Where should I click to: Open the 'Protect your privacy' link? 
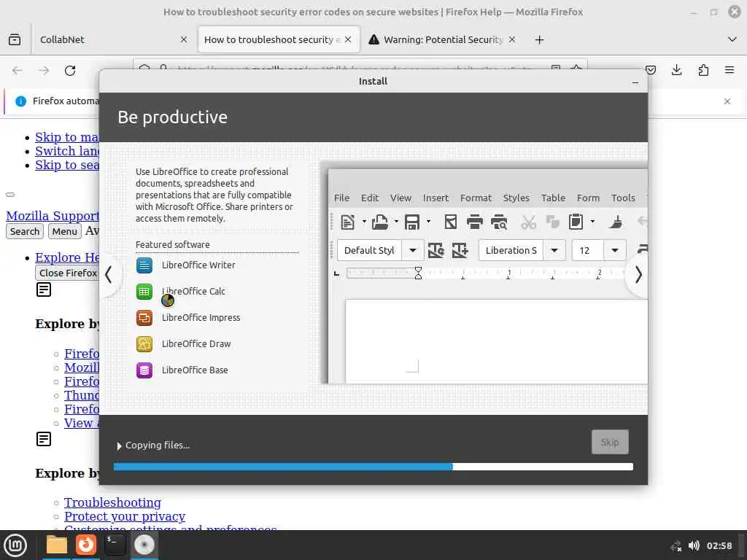[124, 516]
